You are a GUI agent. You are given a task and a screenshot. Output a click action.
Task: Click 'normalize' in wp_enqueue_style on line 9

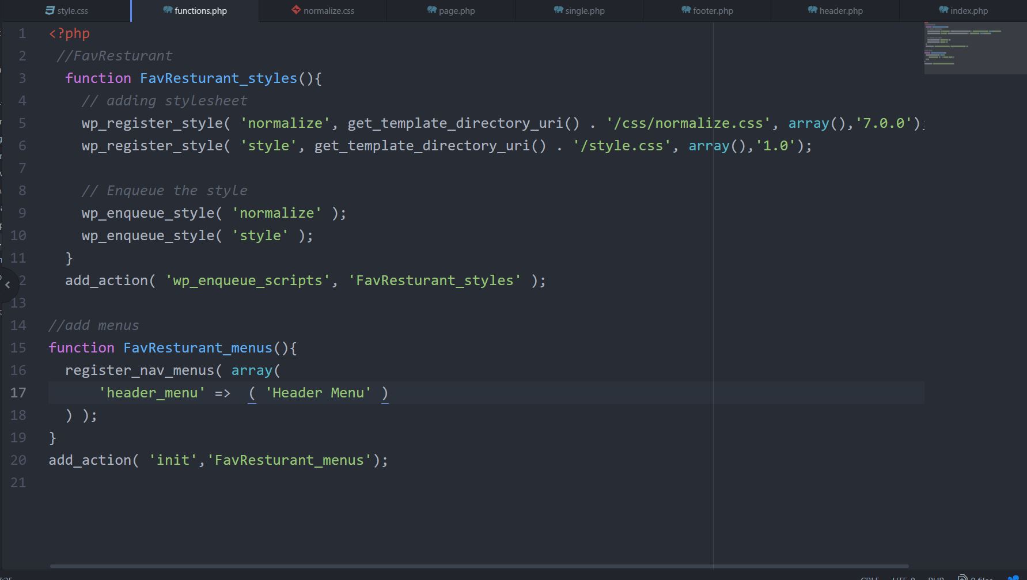(x=276, y=213)
